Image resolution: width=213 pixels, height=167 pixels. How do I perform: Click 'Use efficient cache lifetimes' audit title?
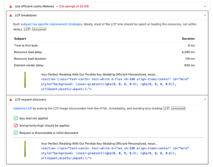pyautogui.click(x=34, y=6)
